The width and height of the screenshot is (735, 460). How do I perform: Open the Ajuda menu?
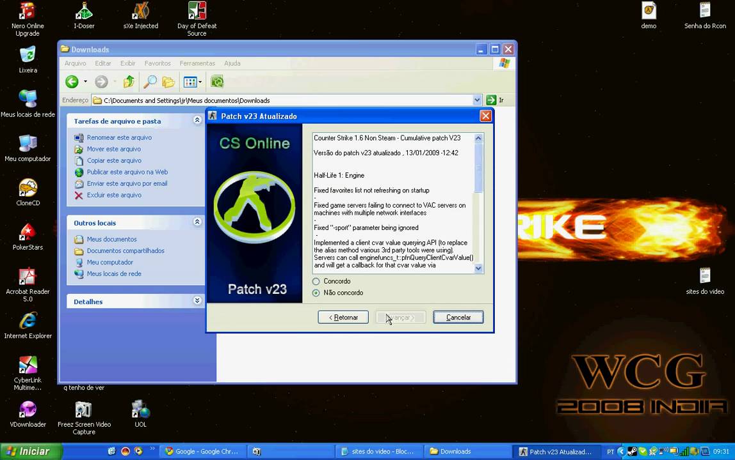click(232, 63)
